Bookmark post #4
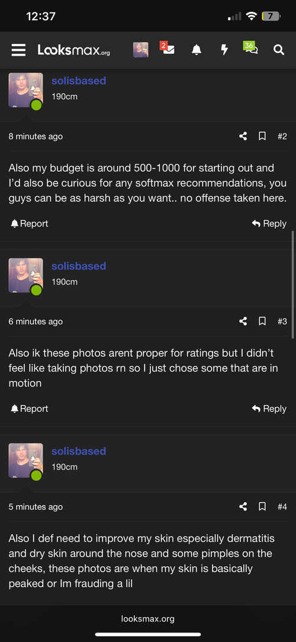The height and width of the screenshot is (642, 296). (262, 506)
